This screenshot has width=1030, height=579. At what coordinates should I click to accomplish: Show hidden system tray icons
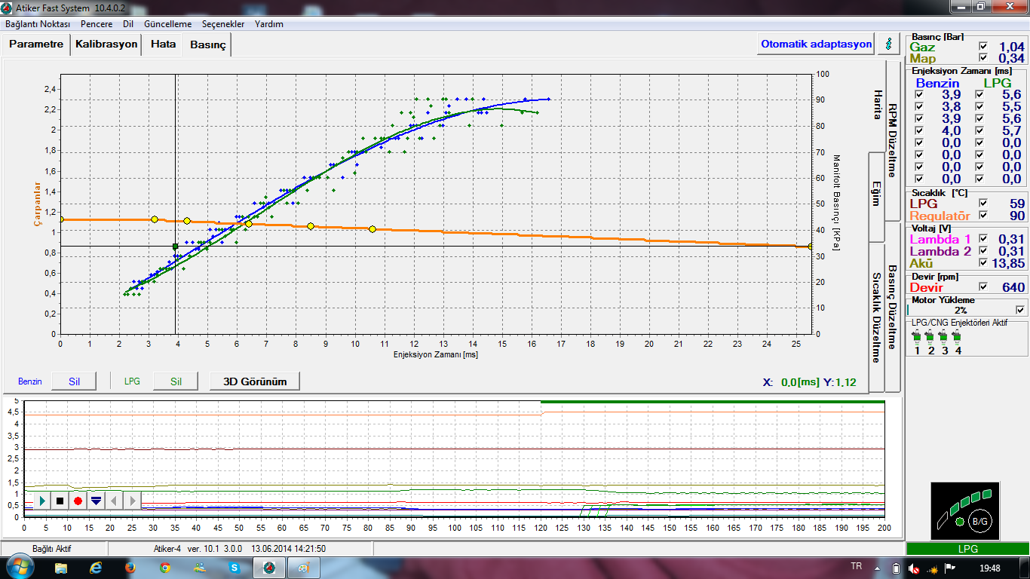click(x=878, y=568)
